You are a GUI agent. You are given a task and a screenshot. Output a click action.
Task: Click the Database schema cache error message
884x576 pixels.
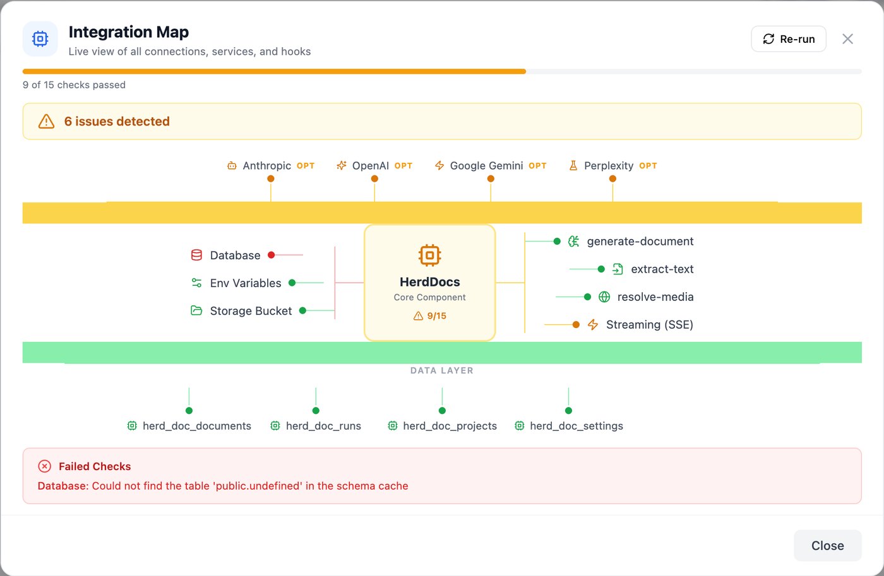point(223,486)
